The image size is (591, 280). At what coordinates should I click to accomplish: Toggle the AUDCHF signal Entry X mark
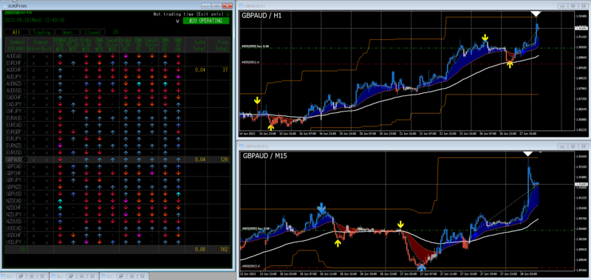coord(33,70)
